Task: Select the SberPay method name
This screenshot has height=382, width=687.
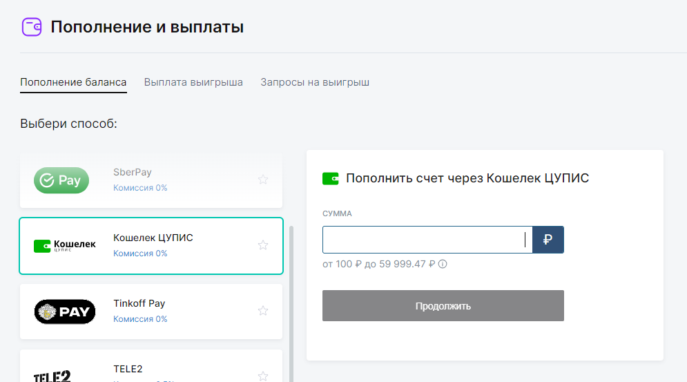Action: pos(133,173)
